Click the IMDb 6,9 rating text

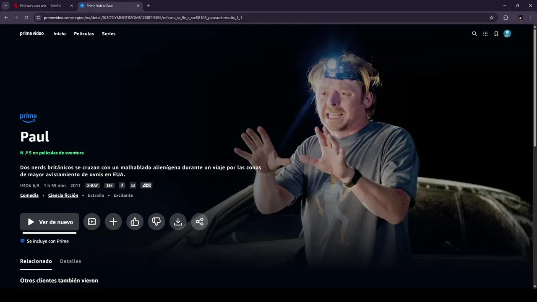click(x=30, y=185)
